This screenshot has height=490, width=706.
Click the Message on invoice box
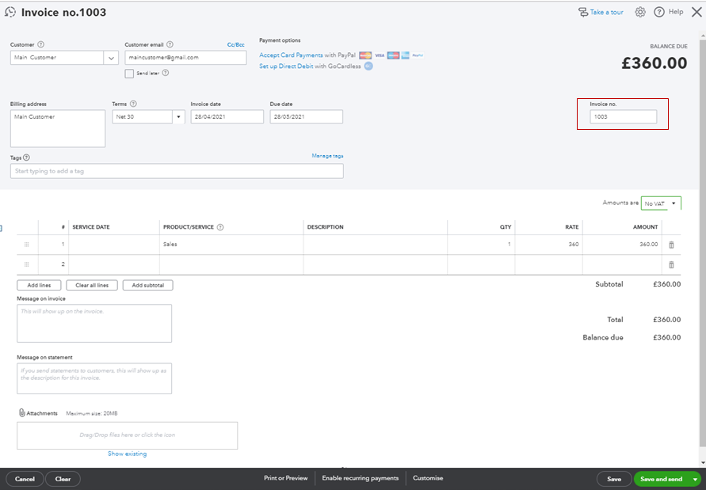tap(94, 324)
